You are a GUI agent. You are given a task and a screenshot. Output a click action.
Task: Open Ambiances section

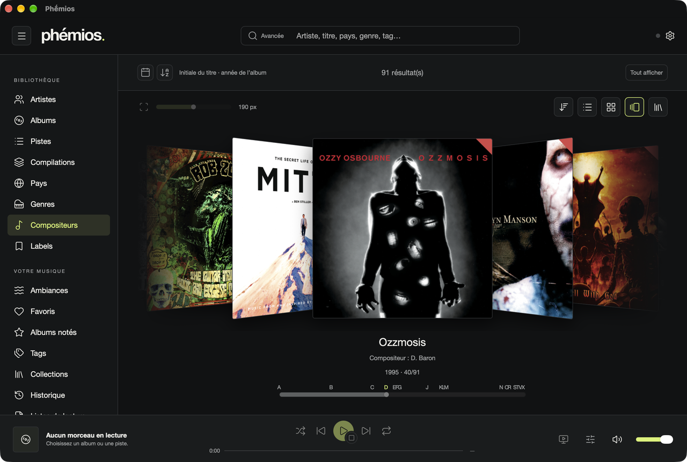[x=59, y=290]
